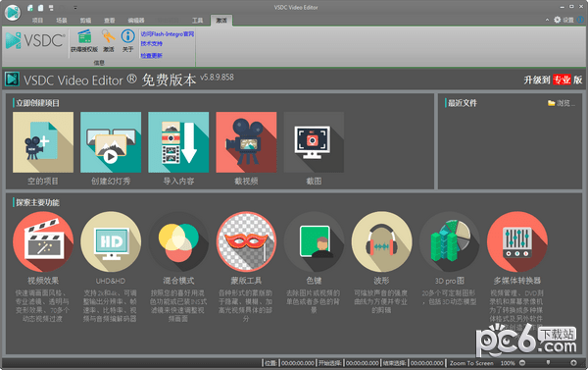This screenshot has height=370, width=588.
Task: Click the 多媒体转换器 mixer icon
Action: (x=517, y=241)
